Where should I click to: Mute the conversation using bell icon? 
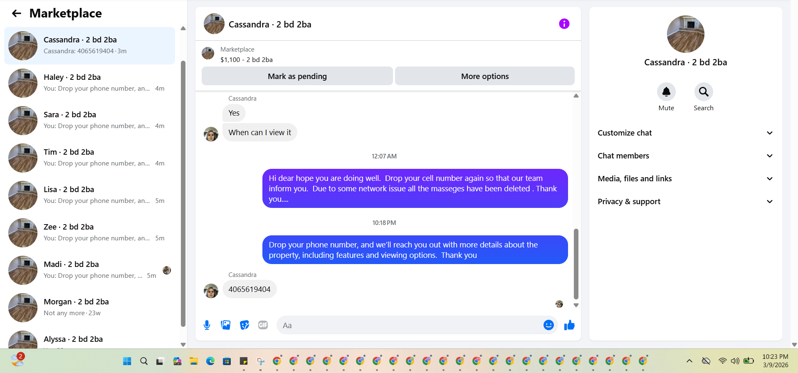click(x=666, y=92)
